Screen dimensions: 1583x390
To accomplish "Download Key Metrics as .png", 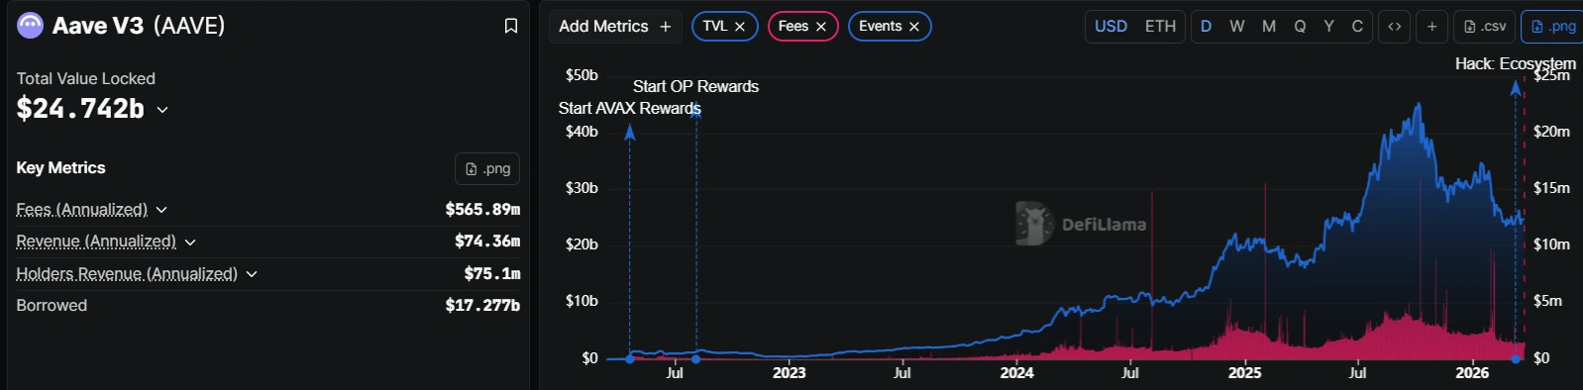I will pos(487,169).
